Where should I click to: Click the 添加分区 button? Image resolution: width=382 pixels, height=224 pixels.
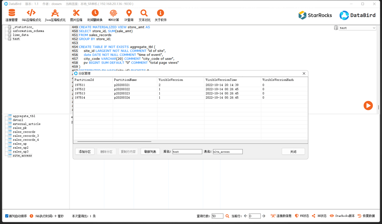coord(85,152)
